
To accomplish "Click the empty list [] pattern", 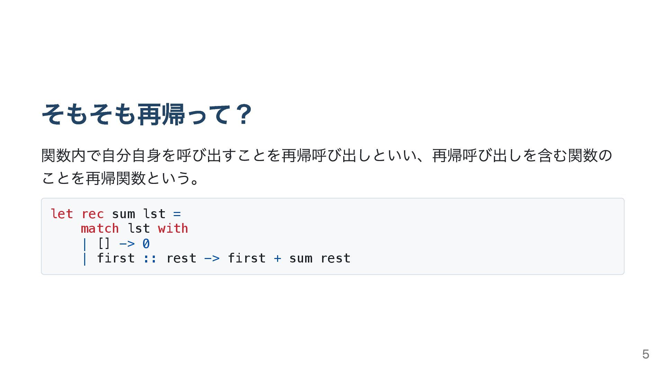I will coord(104,243).
